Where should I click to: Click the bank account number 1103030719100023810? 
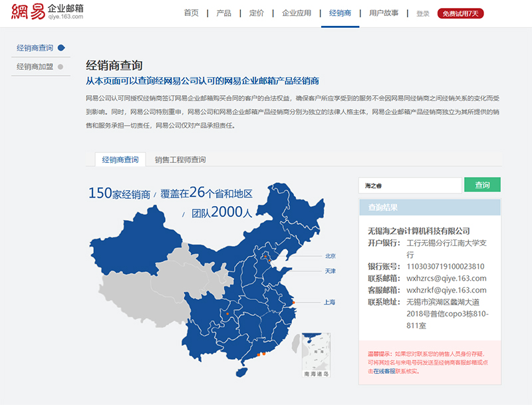click(446, 266)
